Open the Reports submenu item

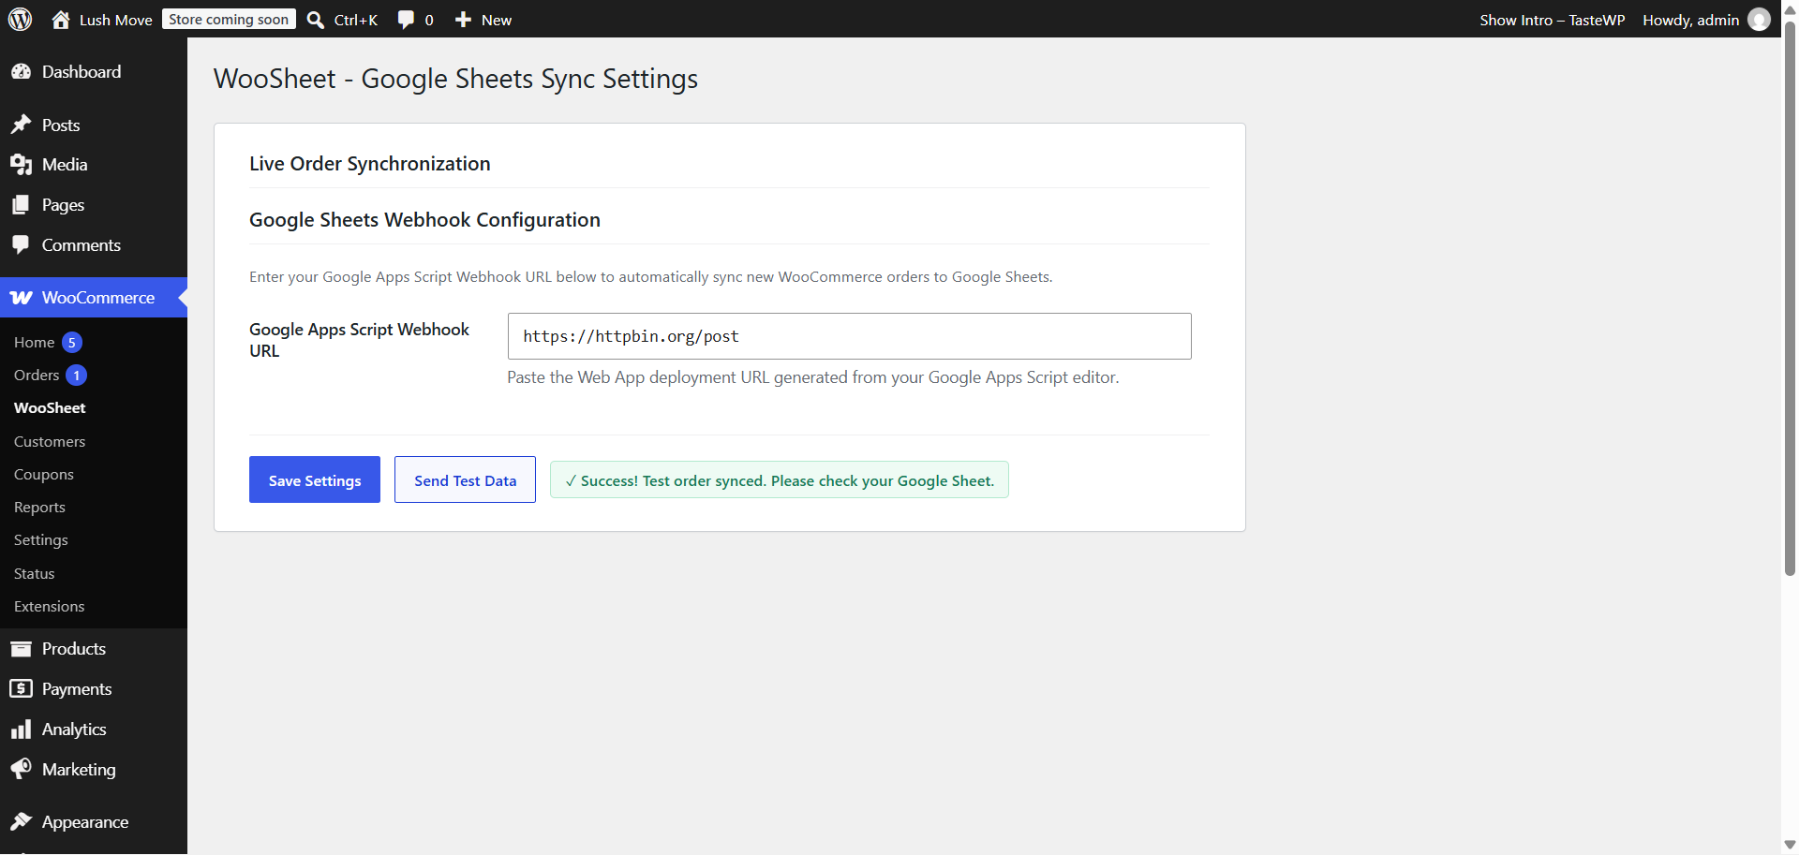(39, 508)
